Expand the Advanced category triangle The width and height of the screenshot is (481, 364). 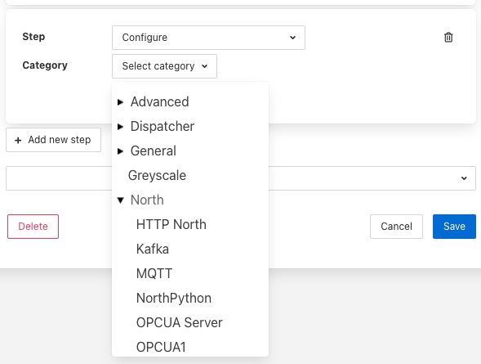tap(120, 102)
